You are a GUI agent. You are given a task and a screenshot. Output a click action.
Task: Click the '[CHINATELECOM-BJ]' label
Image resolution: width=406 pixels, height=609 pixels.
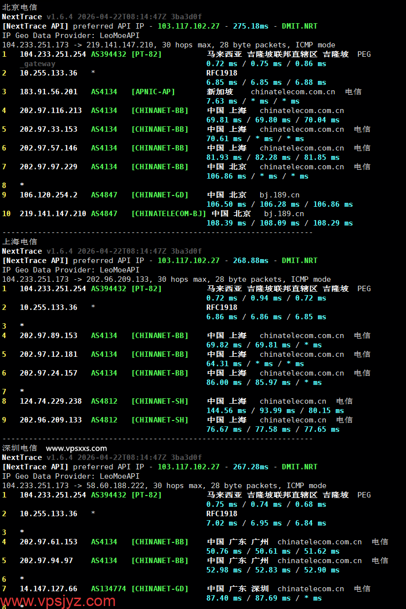pos(169,214)
